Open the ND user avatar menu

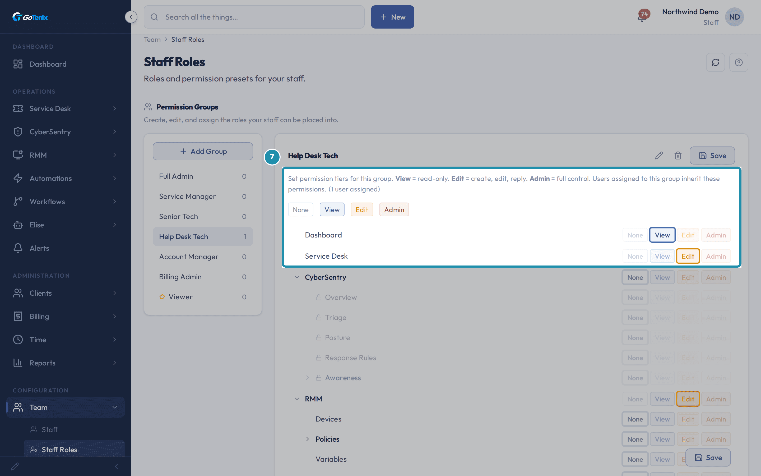(x=734, y=17)
